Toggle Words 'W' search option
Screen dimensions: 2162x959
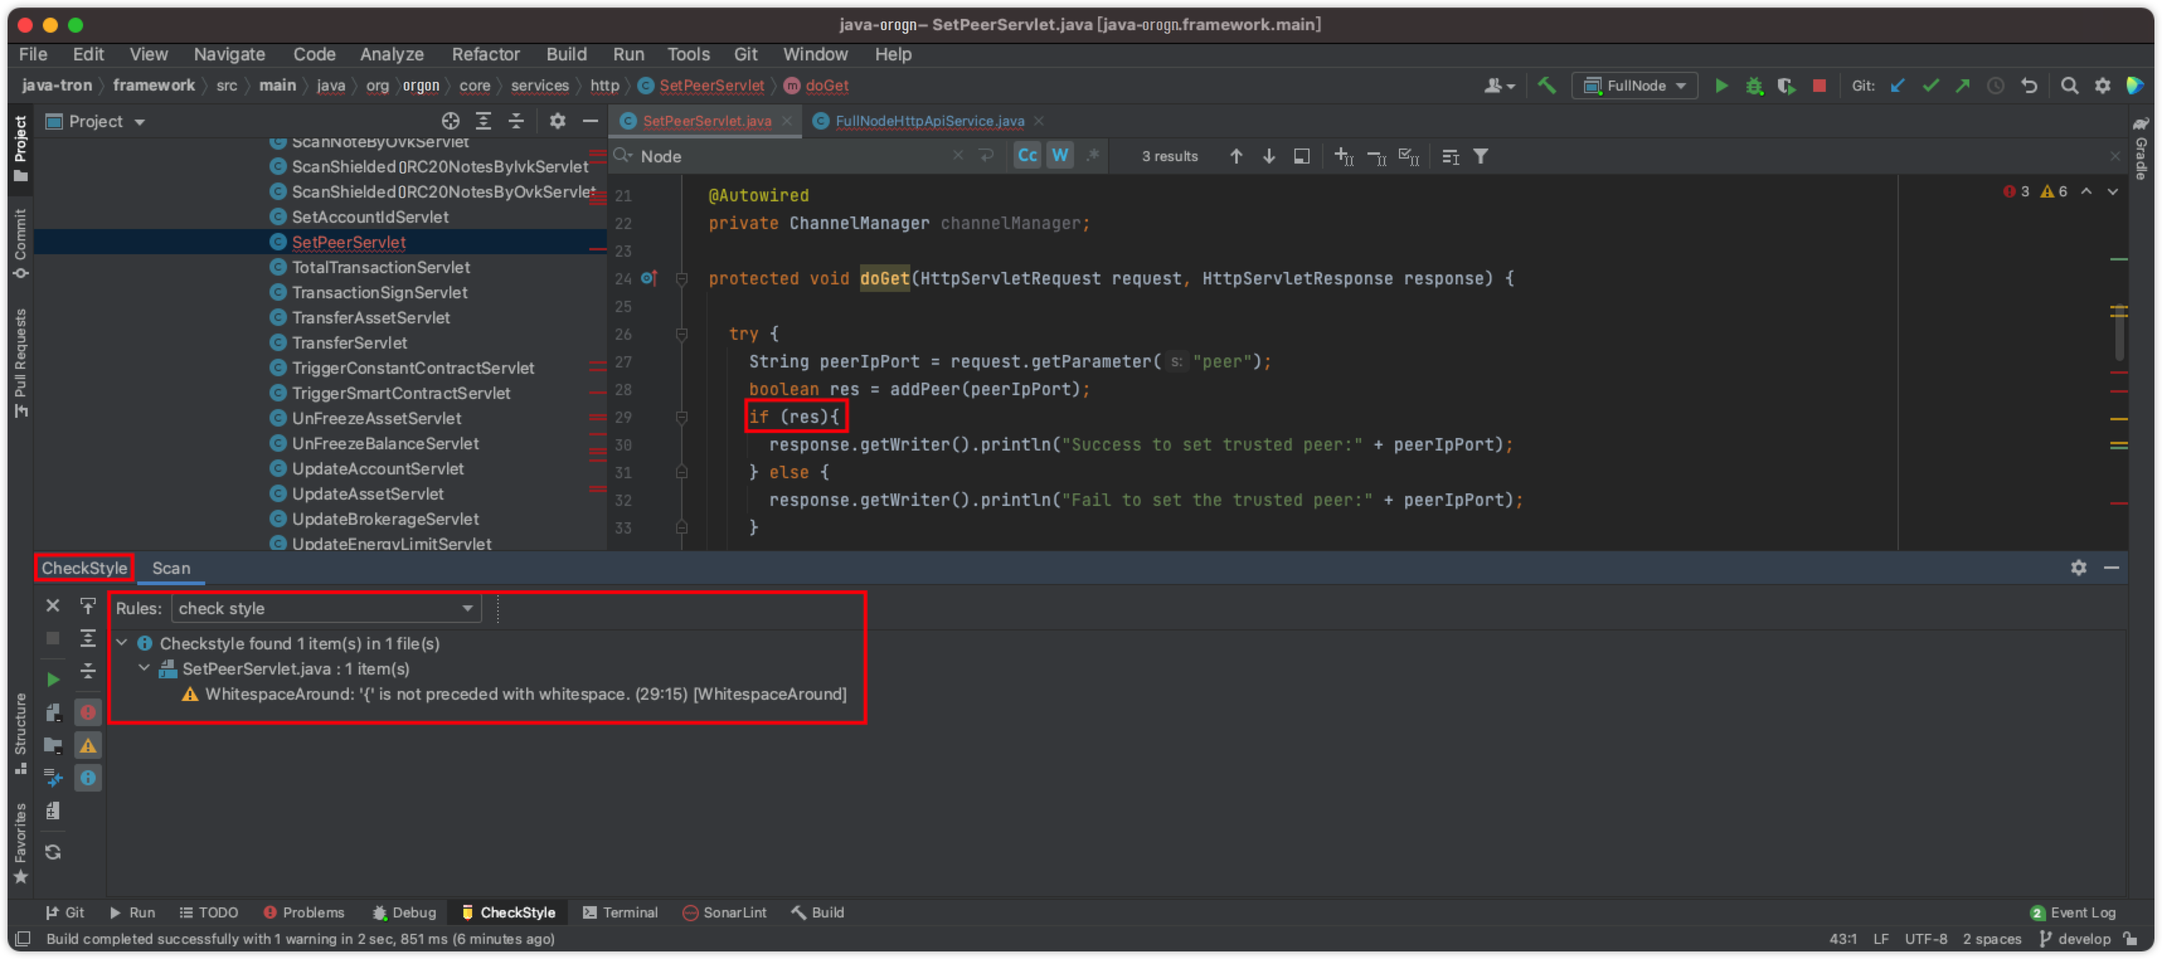coord(1059,156)
